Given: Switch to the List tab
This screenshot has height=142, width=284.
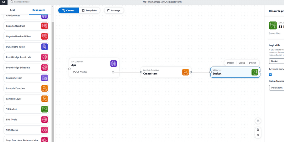Looking at the screenshot, I should 12,10.
